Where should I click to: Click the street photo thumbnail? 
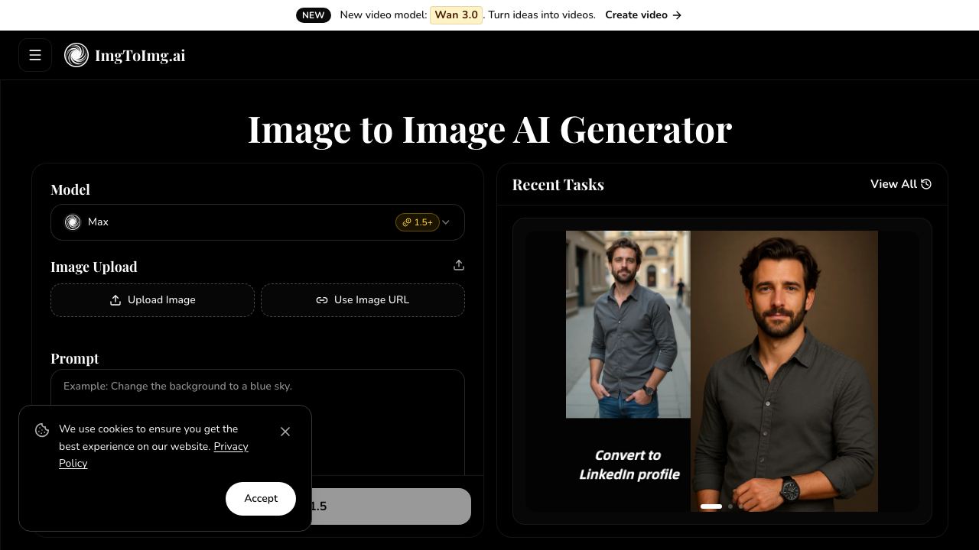tap(628, 325)
